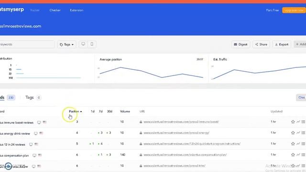Screen dimensions: 306x172
Task: Open the Extension nav item
Action: coord(76,10)
